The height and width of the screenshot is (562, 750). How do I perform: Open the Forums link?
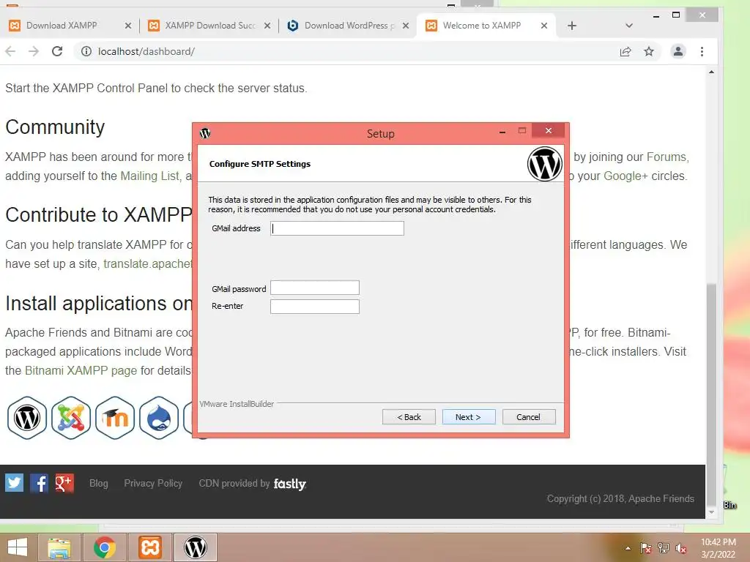(667, 157)
